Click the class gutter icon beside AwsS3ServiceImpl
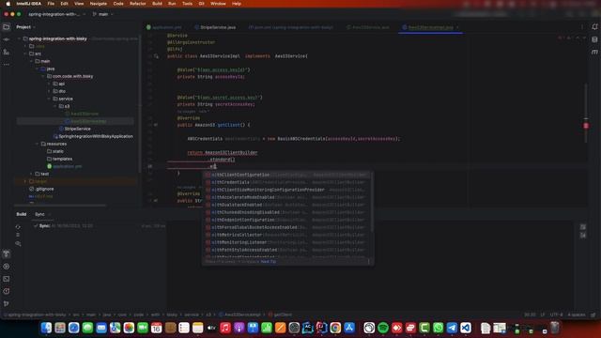601x338 pixels. click(x=156, y=56)
